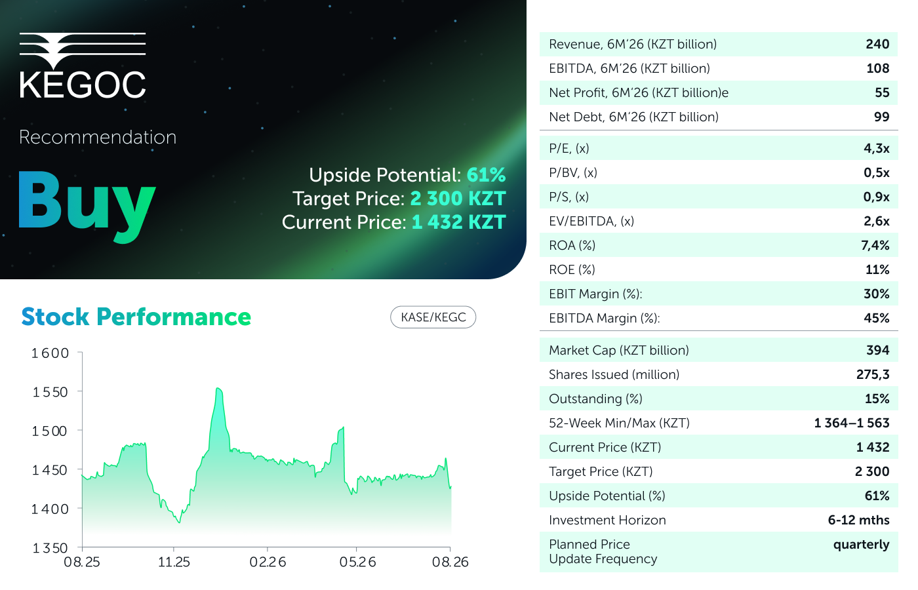Click the KASE/KEGC ticker pill
This screenshot has width=918, height=590.
pyautogui.click(x=433, y=317)
